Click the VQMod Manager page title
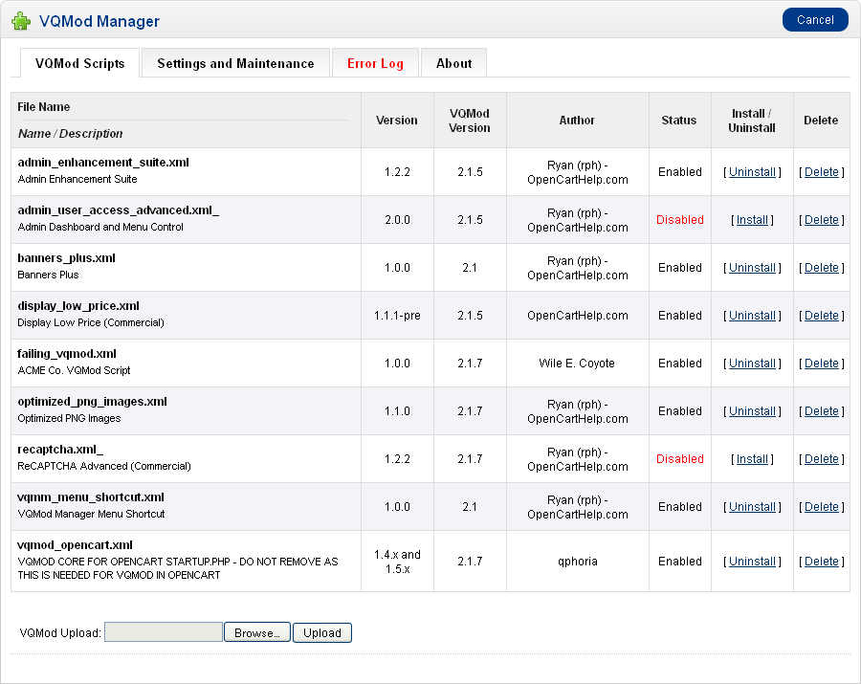This screenshot has height=684, width=861. coord(99,21)
